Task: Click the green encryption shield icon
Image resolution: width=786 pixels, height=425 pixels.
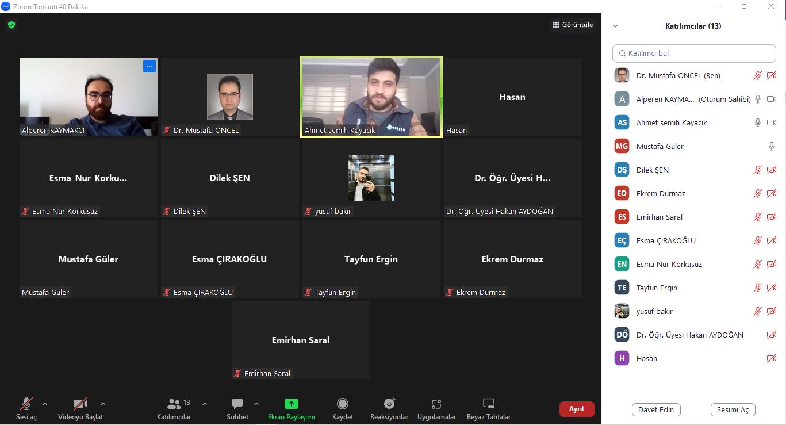Action: pos(11,25)
